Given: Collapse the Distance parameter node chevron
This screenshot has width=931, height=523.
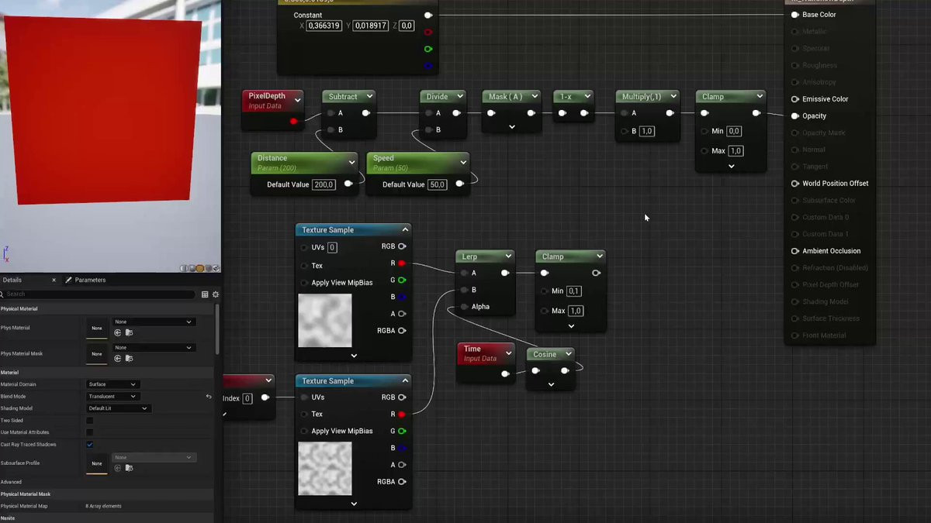Looking at the screenshot, I should coord(351,163).
